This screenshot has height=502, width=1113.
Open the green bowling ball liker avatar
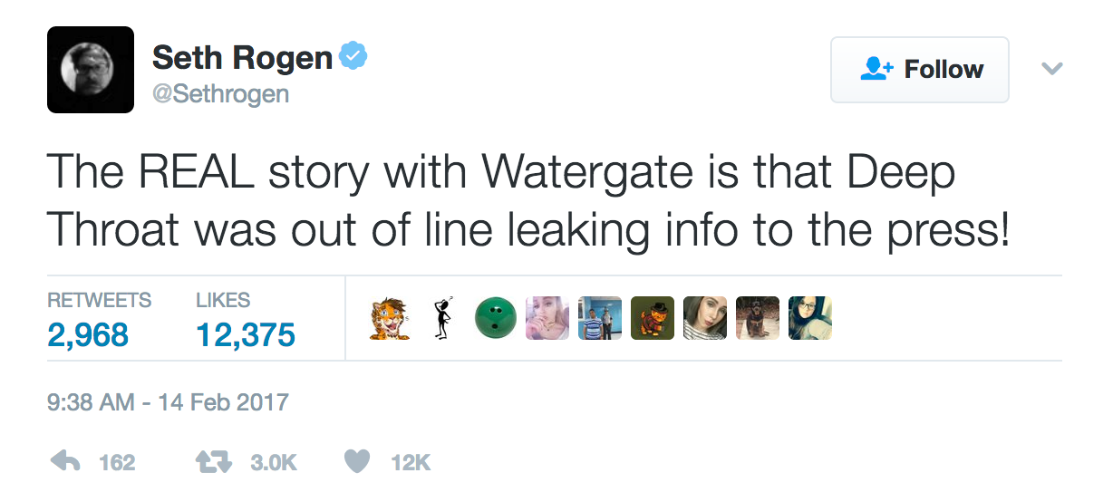(x=495, y=318)
